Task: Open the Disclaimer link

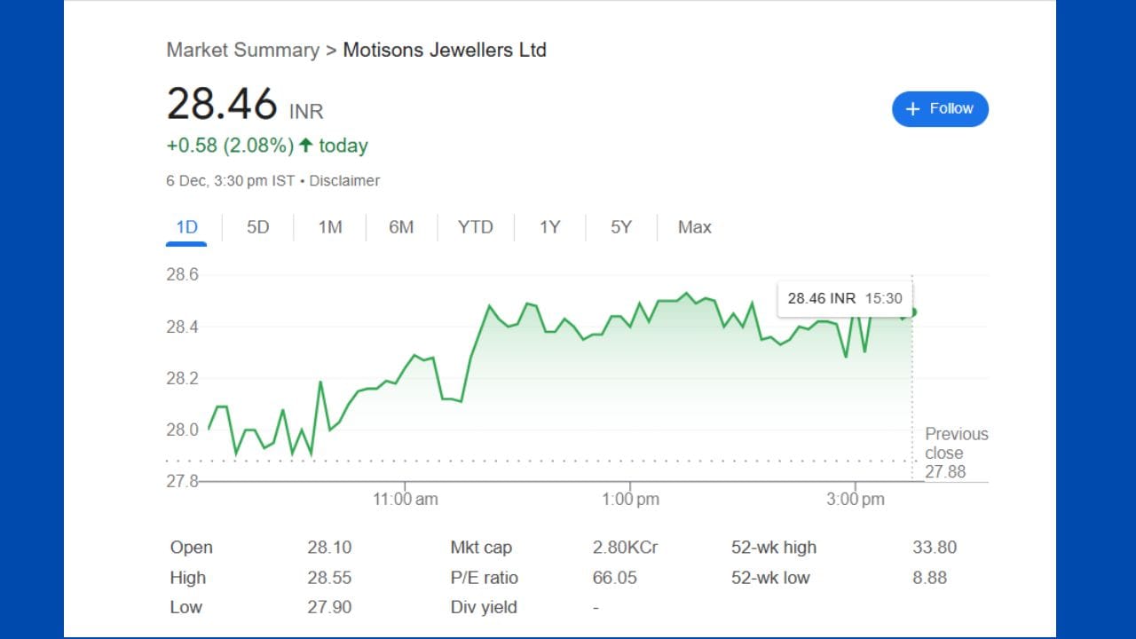Action: click(344, 181)
